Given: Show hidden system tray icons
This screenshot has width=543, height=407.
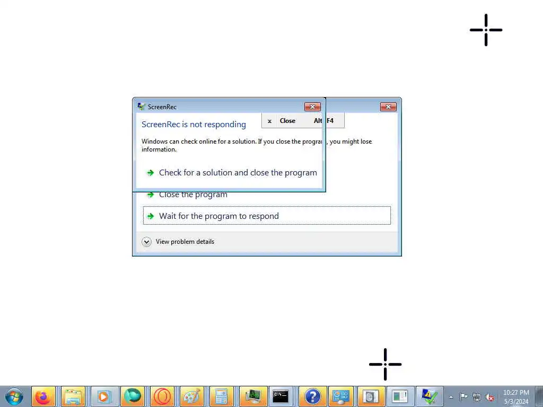Looking at the screenshot, I should pos(451,397).
